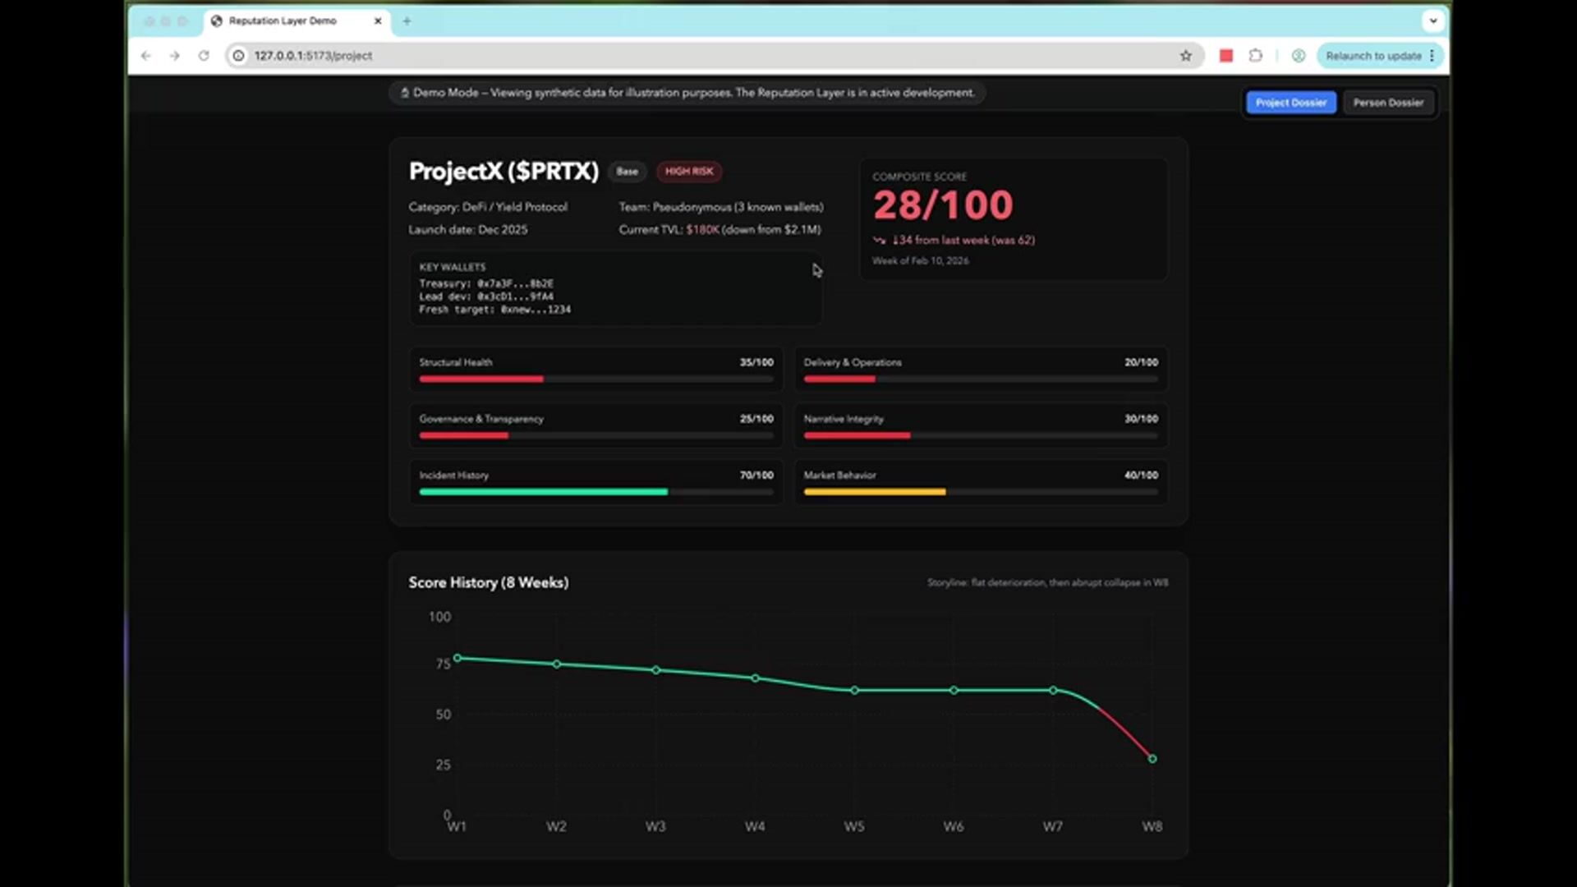Open new tab with plus button
The height and width of the screenshot is (887, 1577).
point(407,21)
